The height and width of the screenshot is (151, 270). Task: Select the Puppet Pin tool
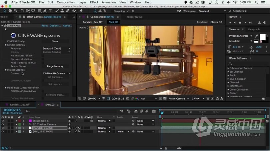pos(81,11)
